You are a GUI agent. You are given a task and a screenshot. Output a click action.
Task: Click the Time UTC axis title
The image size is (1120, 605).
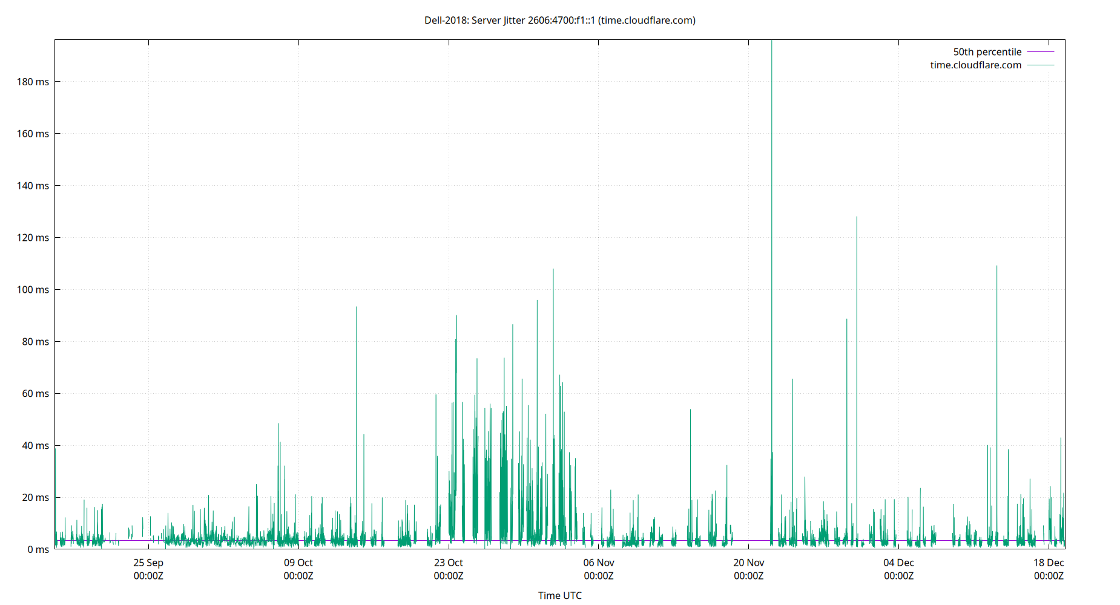[x=559, y=595]
